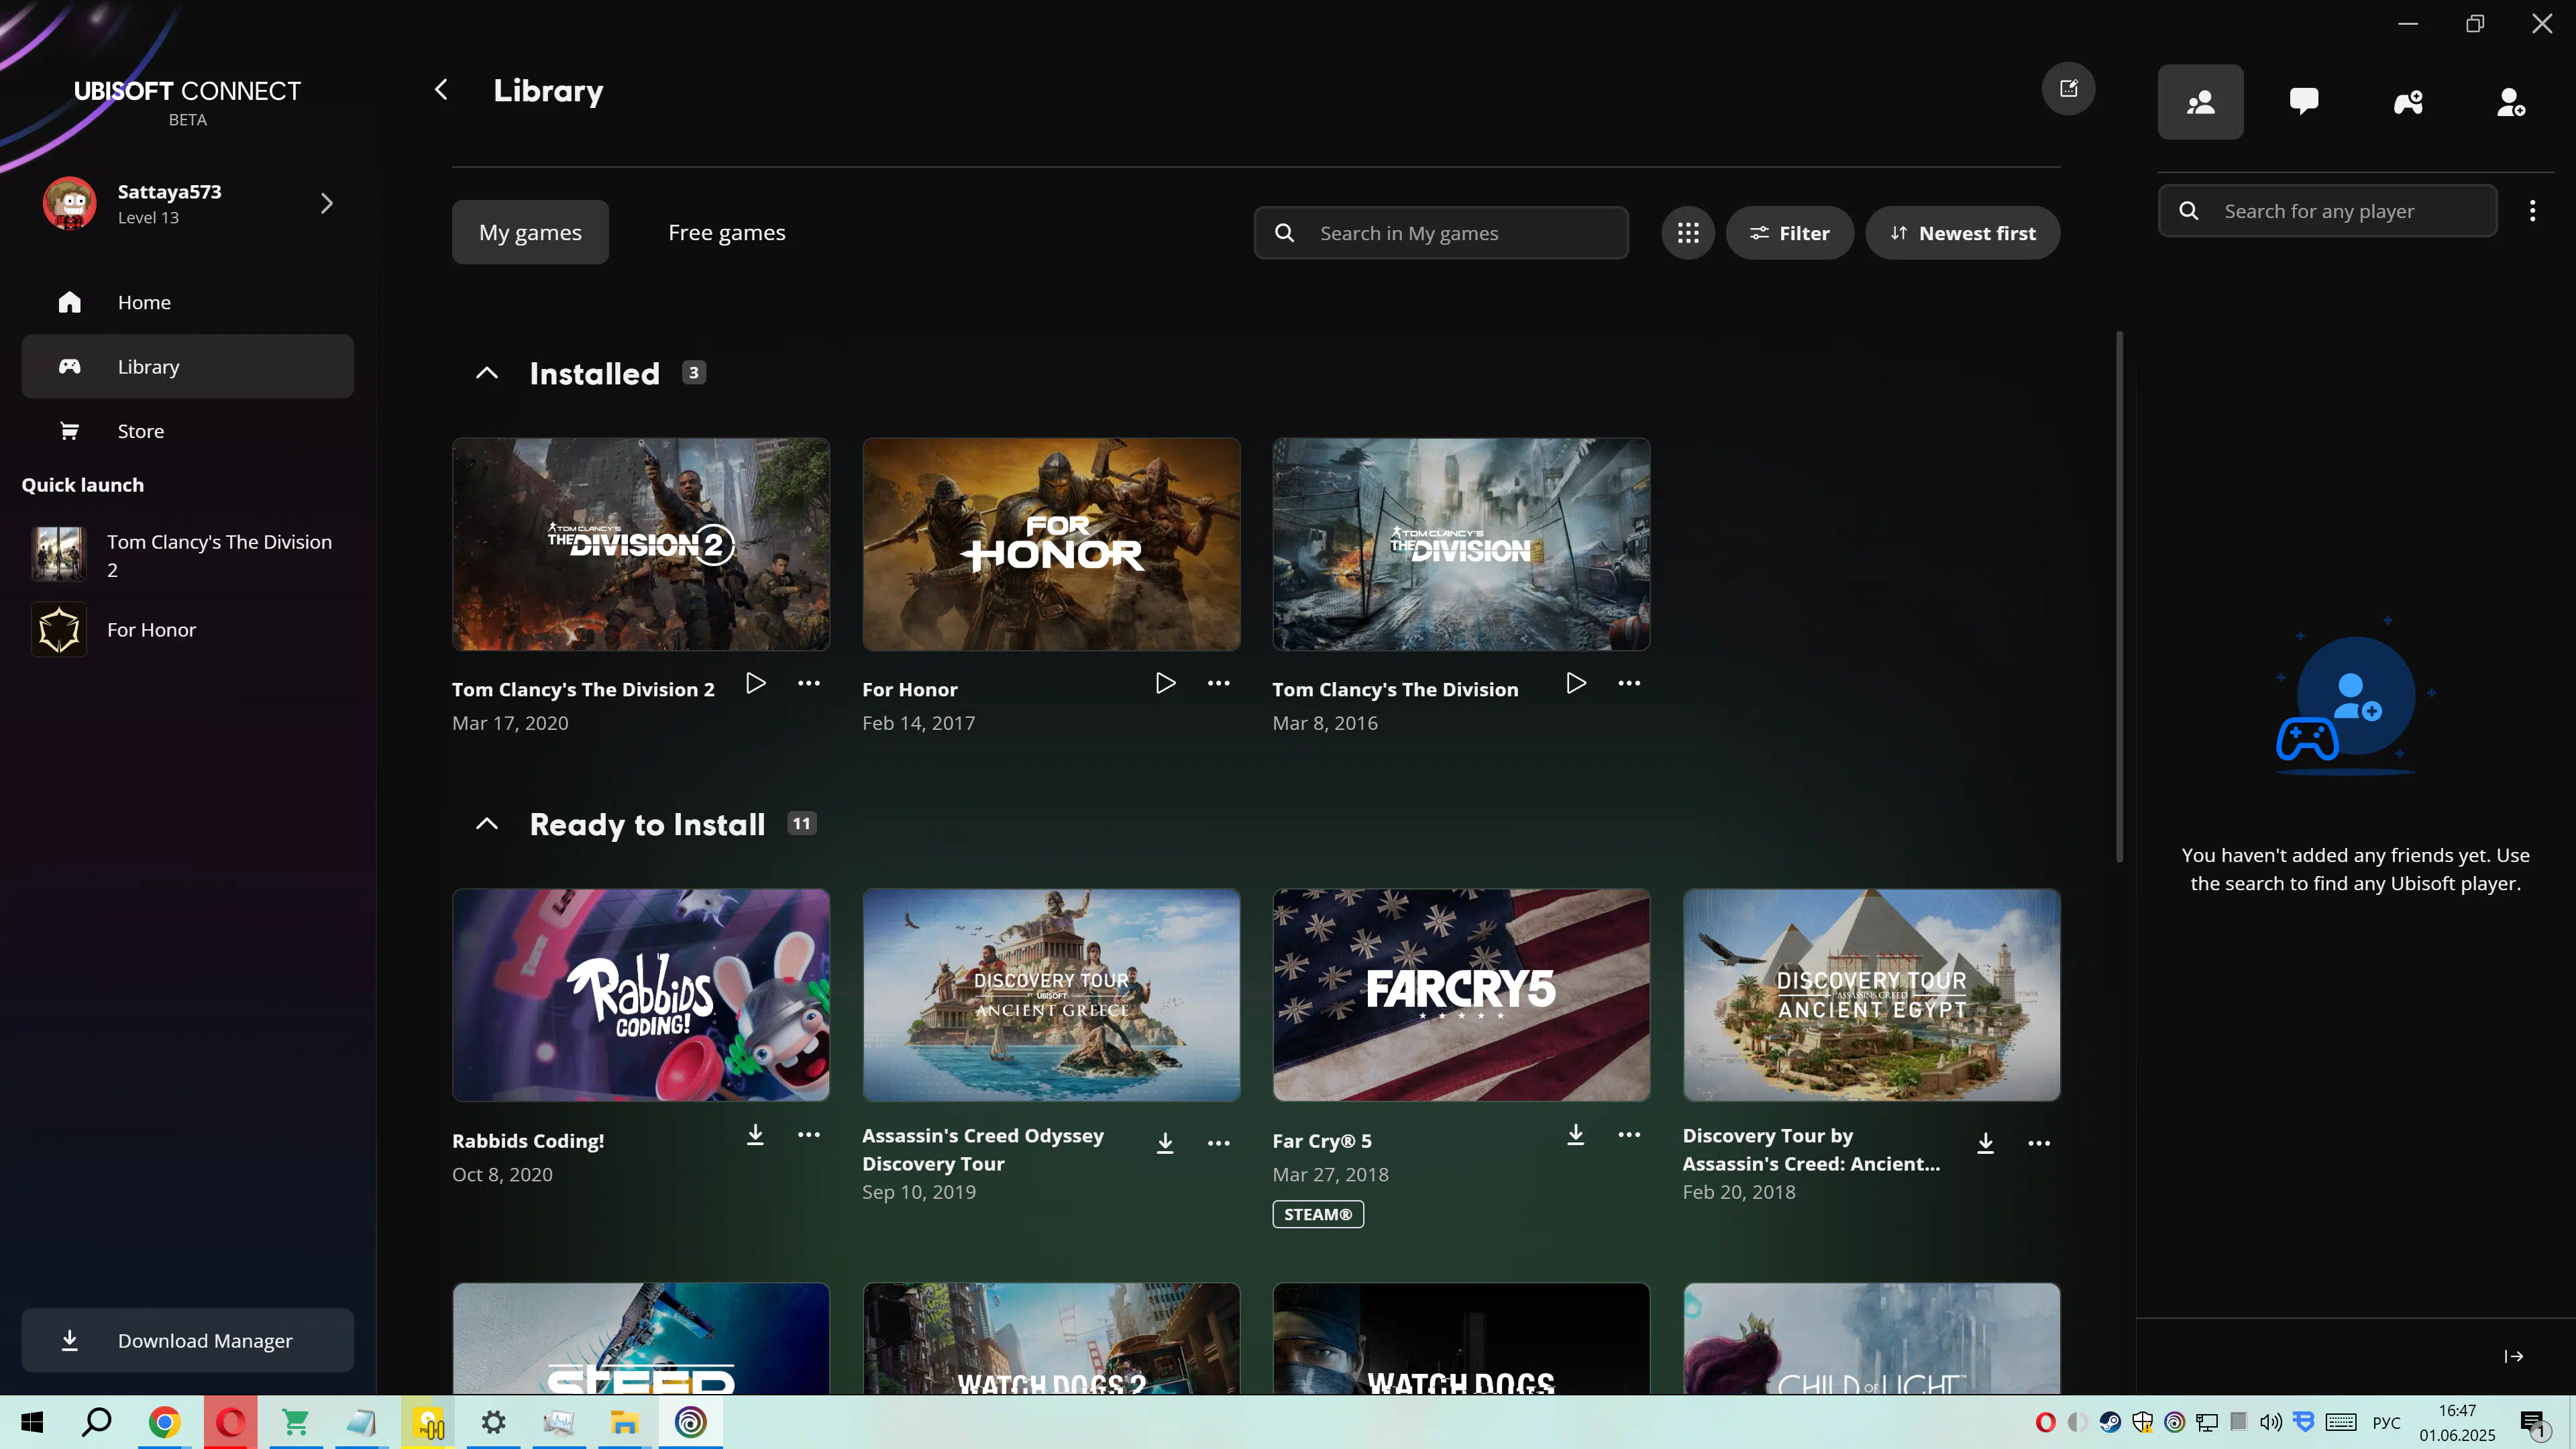Image resolution: width=2576 pixels, height=1449 pixels.
Task: Select Library in the sidebar
Action: (188, 366)
